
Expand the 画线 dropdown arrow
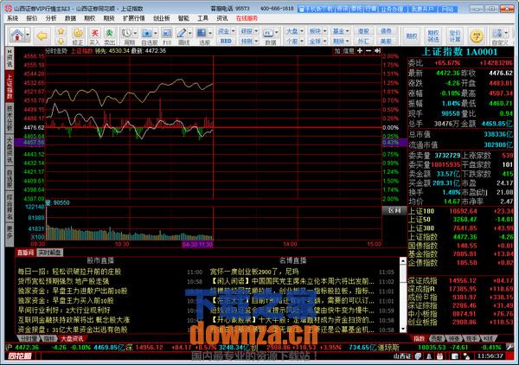point(190,33)
